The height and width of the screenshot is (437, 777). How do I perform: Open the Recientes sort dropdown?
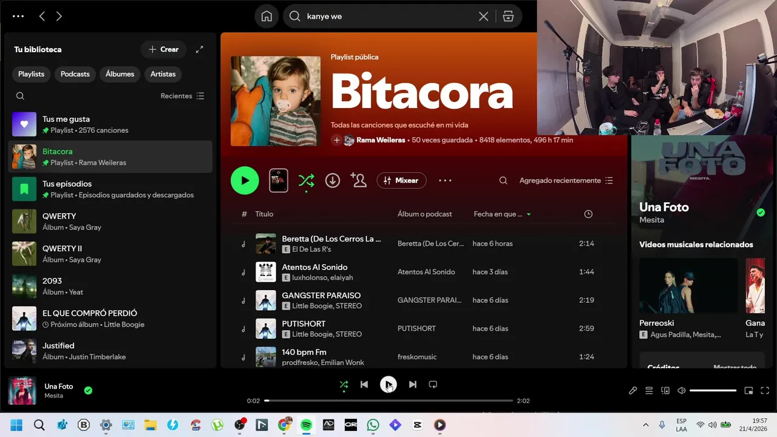[182, 96]
